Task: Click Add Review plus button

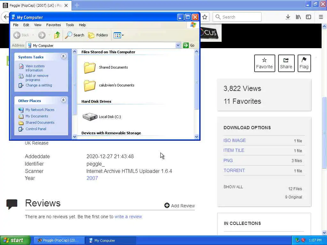Action: [x=167, y=206]
